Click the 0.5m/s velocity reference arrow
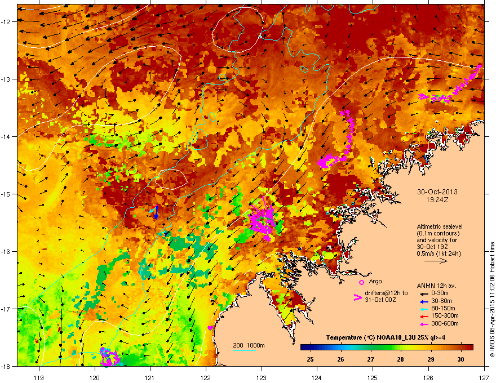Viewport: 496px width, 383px height. (x=436, y=261)
